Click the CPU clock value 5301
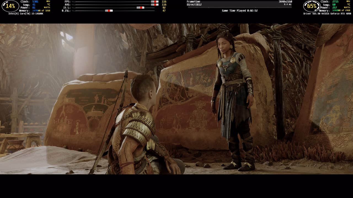 coord(35,2)
